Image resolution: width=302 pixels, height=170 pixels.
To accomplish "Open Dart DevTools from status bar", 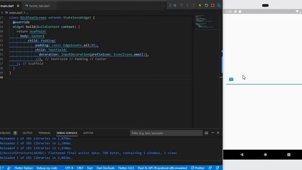I will pyautogui.click(x=105, y=168).
